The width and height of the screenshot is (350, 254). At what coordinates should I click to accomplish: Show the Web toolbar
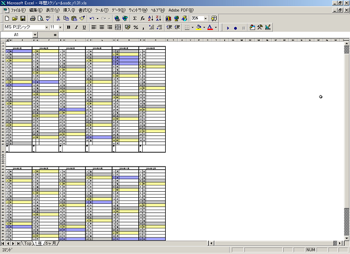coord(125,19)
